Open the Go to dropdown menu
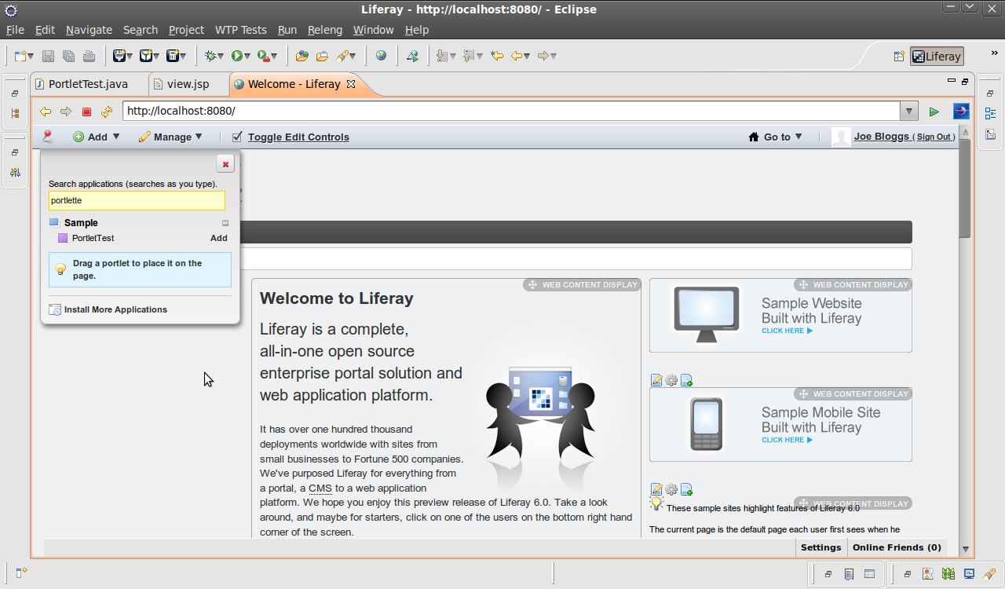This screenshot has height=589, width=1005. click(776, 137)
